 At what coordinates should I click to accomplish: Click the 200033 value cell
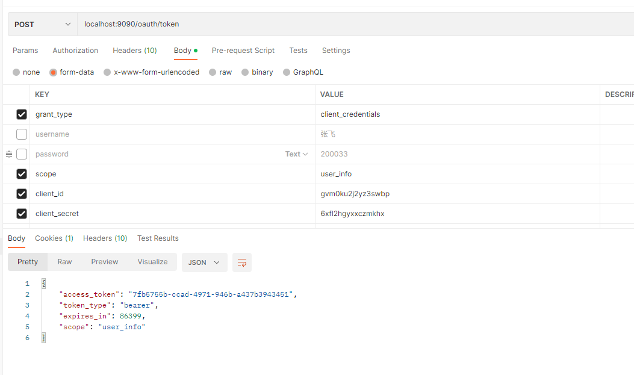(458, 154)
